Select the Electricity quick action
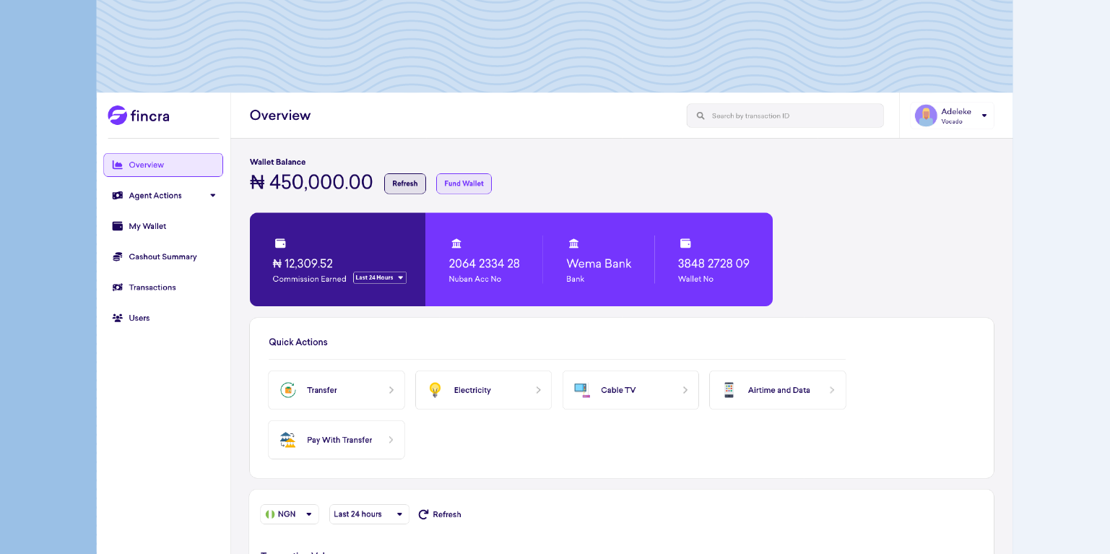Image resolution: width=1110 pixels, height=554 pixels. [x=483, y=390]
